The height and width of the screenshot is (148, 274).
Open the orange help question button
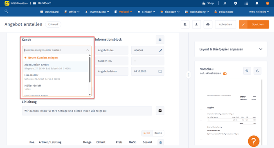click(254, 141)
